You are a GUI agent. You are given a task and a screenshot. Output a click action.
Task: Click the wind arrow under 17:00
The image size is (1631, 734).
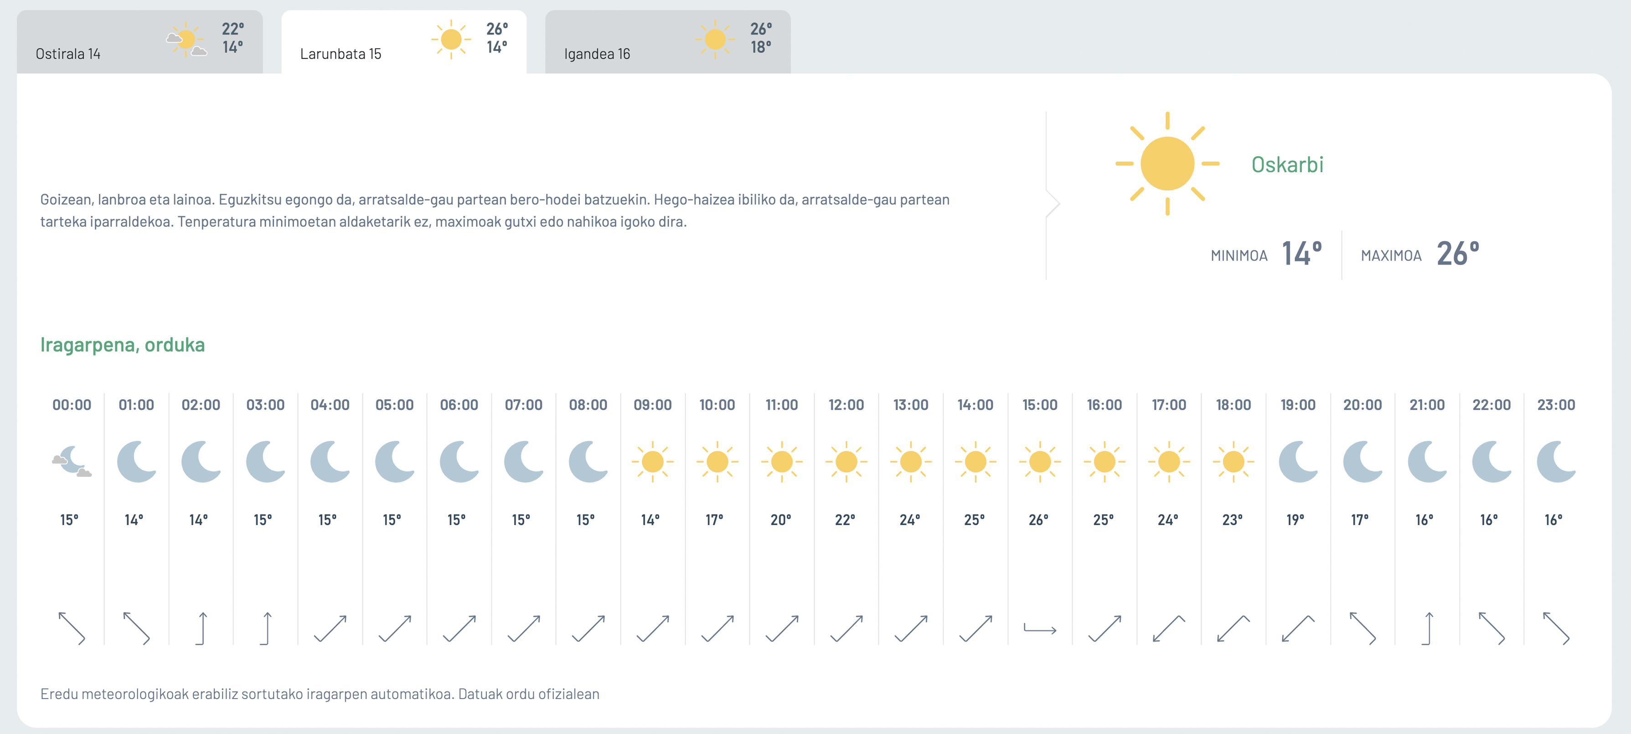coord(1169,628)
